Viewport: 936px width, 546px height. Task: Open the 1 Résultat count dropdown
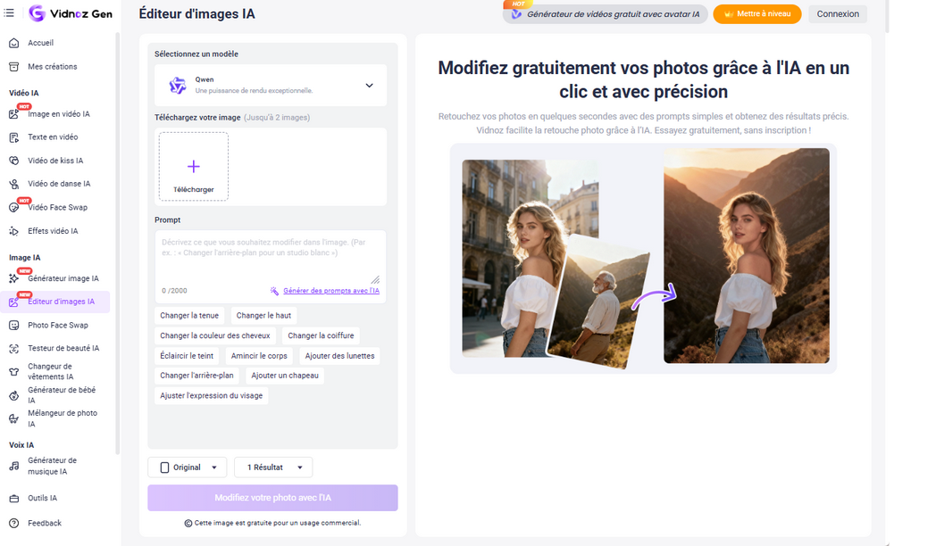273,467
